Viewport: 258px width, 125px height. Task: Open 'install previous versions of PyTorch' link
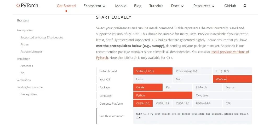point(230,52)
